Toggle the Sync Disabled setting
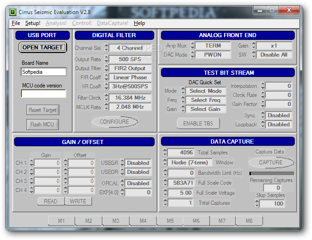Image resolution: width=312 pixels, height=240 pixels. click(x=278, y=115)
